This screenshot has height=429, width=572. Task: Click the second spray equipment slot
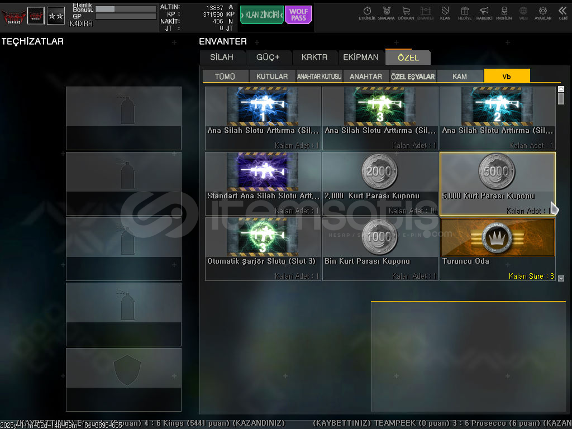click(123, 183)
